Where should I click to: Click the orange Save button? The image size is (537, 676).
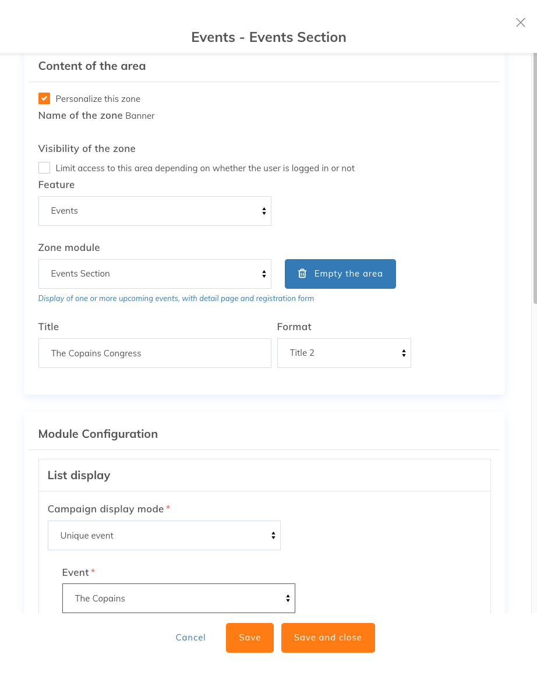pos(250,638)
